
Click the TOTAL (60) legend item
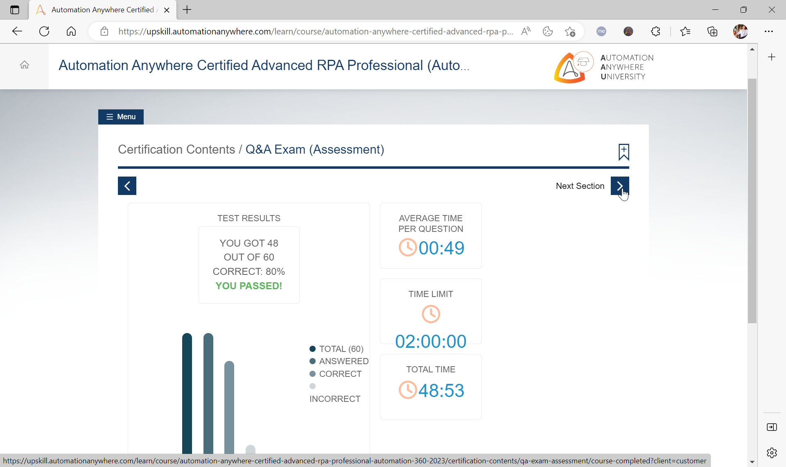[x=337, y=349]
